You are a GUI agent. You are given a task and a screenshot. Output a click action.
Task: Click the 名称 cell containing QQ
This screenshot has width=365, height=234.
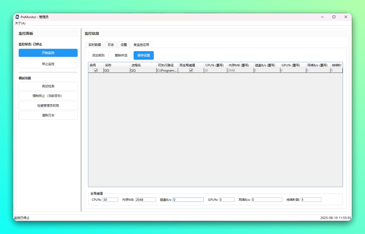pyautogui.click(x=117, y=70)
